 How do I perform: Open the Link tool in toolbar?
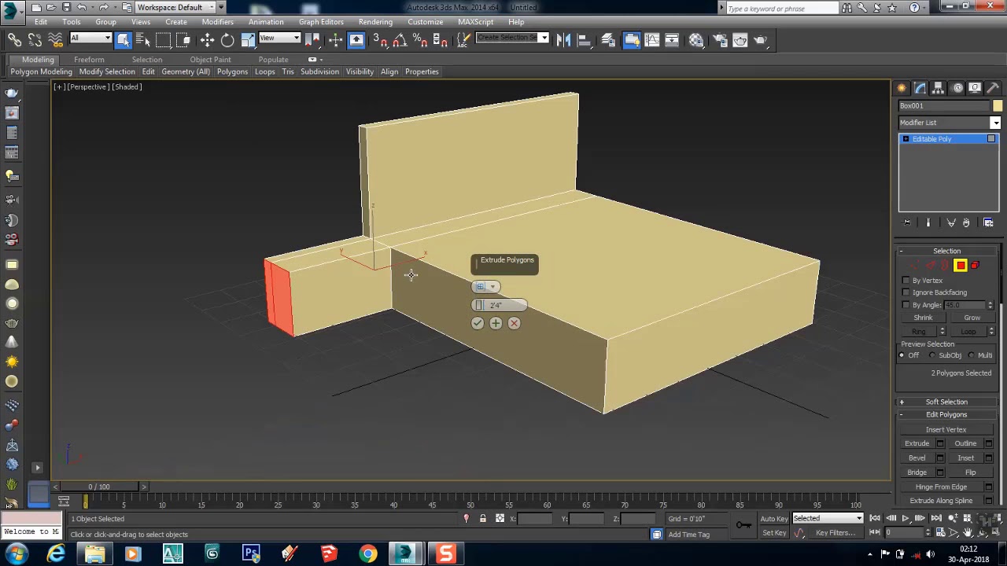tap(15, 40)
